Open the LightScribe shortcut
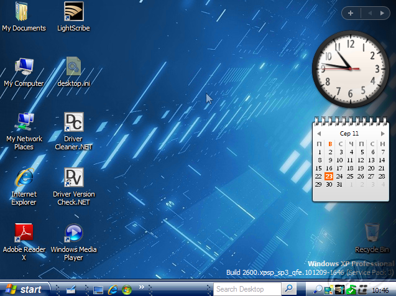The height and width of the screenshot is (296, 396). 73,16
